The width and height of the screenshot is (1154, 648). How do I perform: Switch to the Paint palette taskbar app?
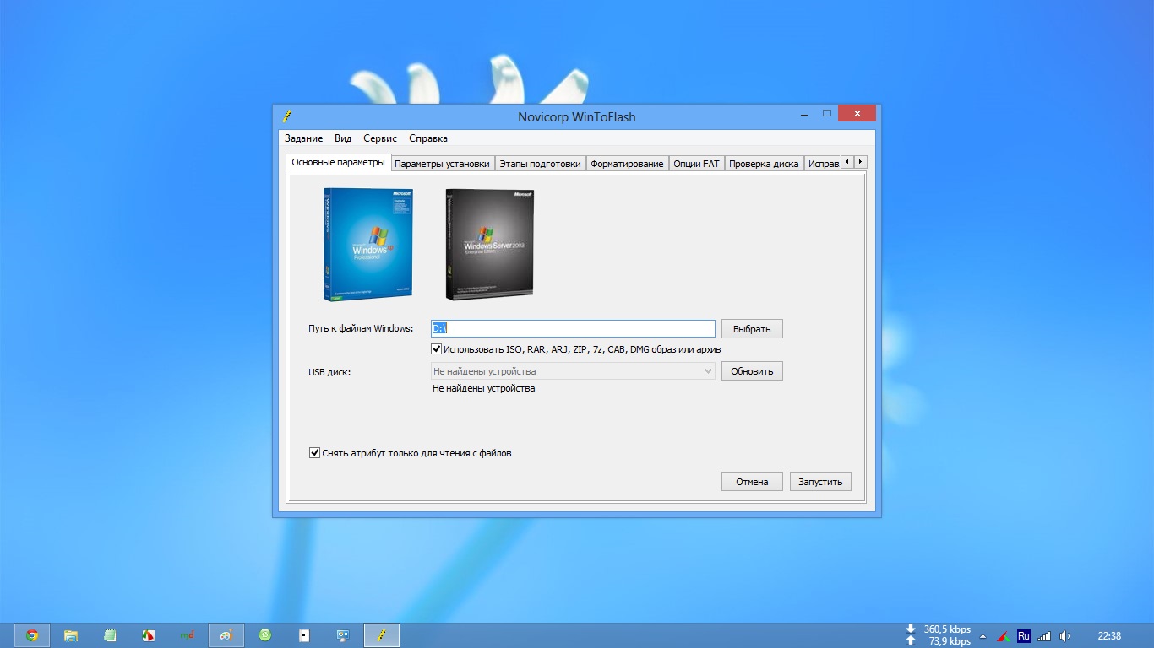(226, 635)
